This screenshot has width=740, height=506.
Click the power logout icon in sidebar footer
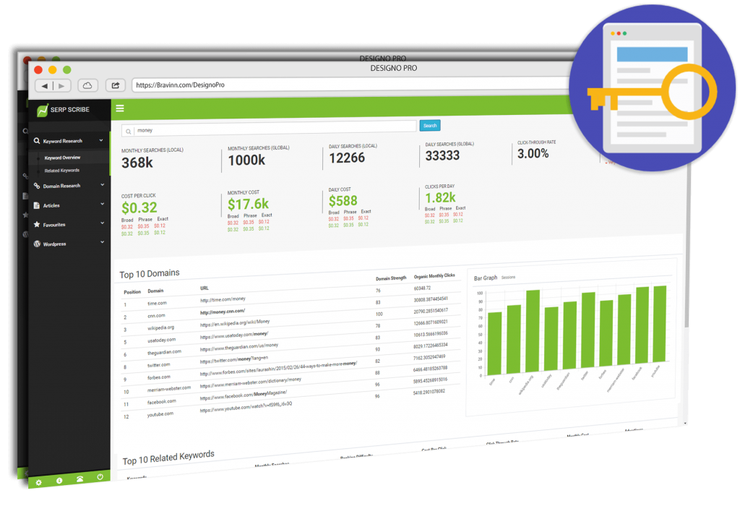click(100, 478)
